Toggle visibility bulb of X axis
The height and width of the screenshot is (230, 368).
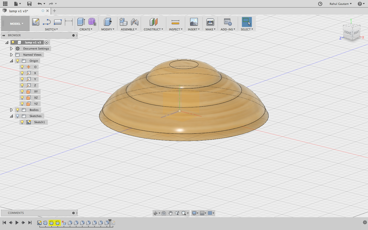pyautogui.click(x=22, y=73)
